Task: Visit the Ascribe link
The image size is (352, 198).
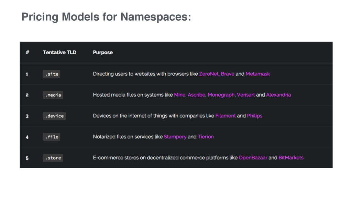Action: [196, 95]
